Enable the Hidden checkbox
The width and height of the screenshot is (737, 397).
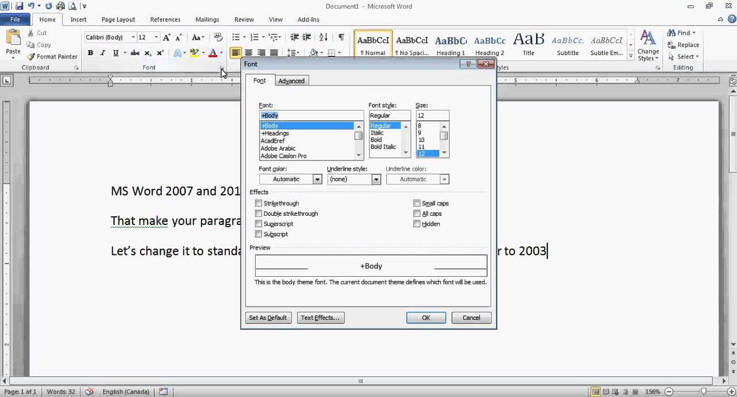coord(417,224)
